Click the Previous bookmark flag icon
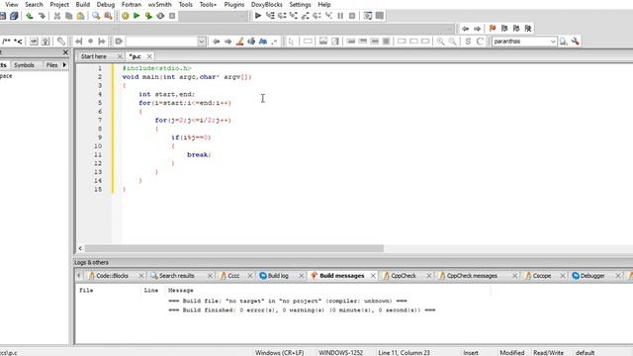This screenshot has height=356, width=633. pos(504,29)
